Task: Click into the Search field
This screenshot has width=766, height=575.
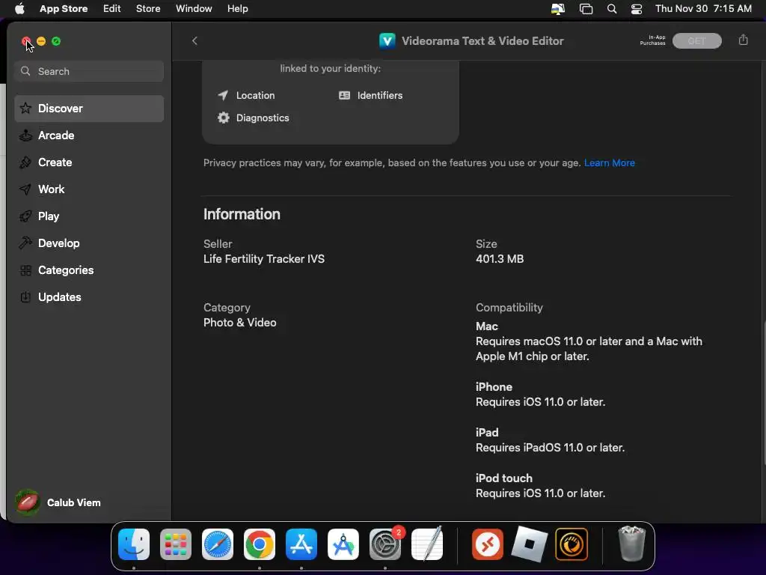Action: (89, 71)
